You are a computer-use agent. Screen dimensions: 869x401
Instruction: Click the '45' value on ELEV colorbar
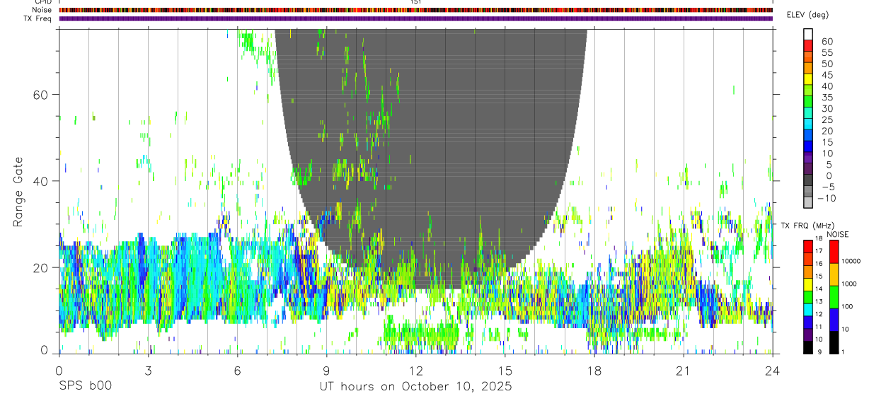point(827,75)
